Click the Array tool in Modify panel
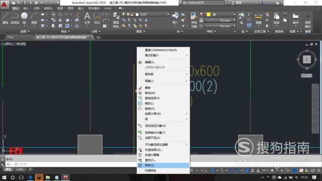This screenshot has width=322, height=181. pos(67,26)
